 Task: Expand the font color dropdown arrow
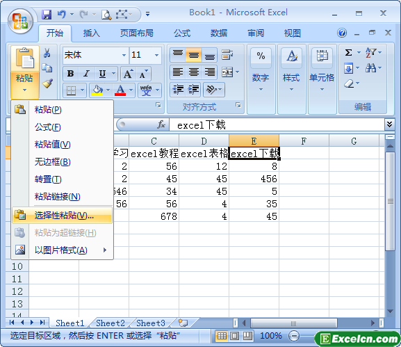pyautogui.click(x=131, y=90)
